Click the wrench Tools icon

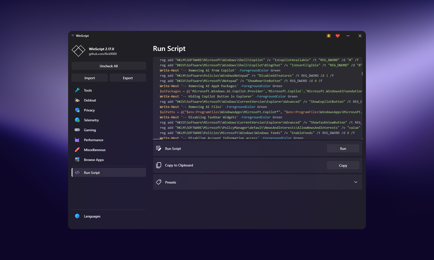(x=77, y=90)
